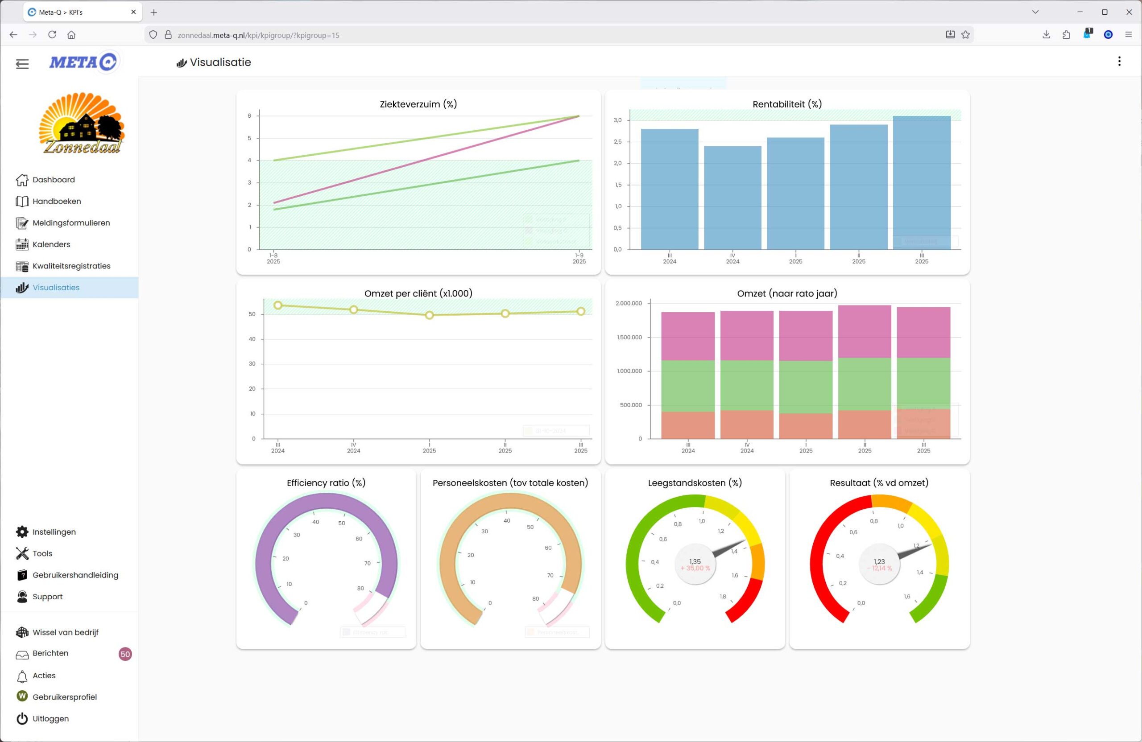Select the active Visualisaties menu item
The height and width of the screenshot is (742, 1142).
56,288
